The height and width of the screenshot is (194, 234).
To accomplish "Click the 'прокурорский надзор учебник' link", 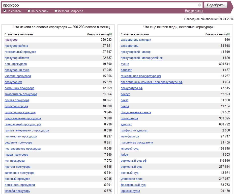I will (x=141, y=58).
